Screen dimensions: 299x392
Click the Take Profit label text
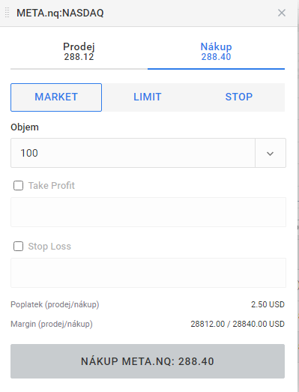click(51, 186)
